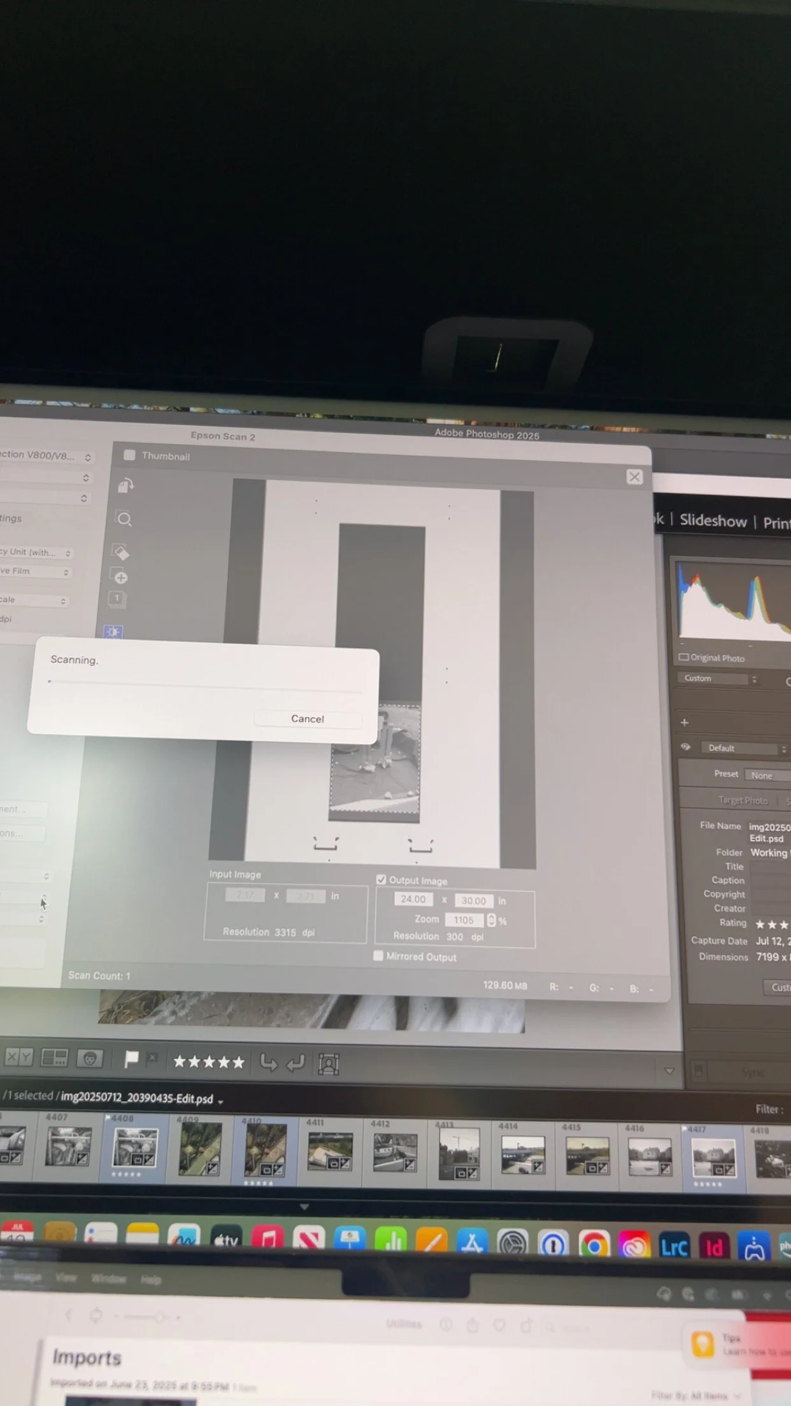
Task: Open Lightroom Classic from the Dock
Action: click(674, 1247)
